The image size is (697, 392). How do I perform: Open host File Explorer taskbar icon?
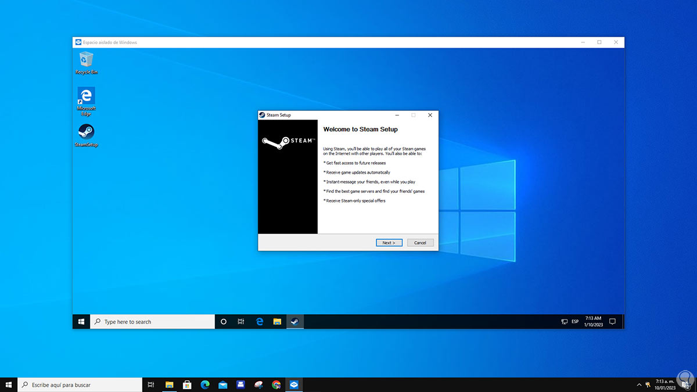(x=169, y=384)
